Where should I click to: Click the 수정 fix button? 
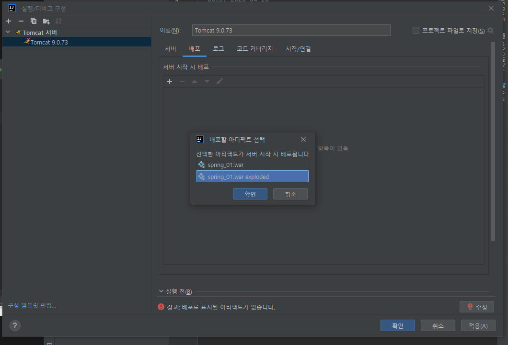pyautogui.click(x=476, y=307)
